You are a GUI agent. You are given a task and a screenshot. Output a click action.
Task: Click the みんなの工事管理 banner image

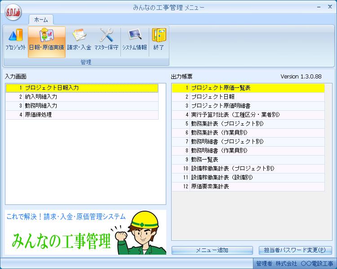pos(85,232)
